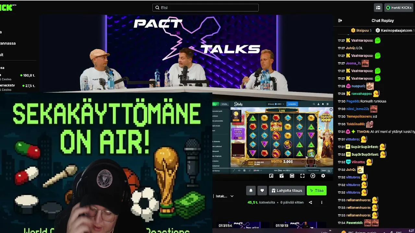The image size is (415, 233).
Task: Click username Temepoikaown in chat
Action: coord(359,116)
